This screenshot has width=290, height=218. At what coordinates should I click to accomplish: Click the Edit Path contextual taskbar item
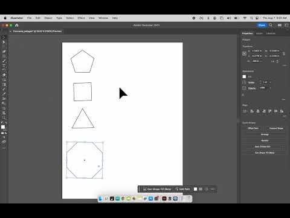point(182,189)
